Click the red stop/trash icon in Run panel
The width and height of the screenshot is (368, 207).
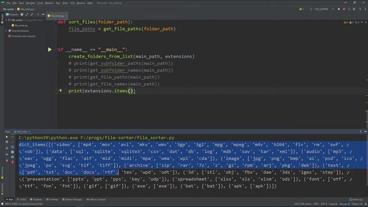pyautogui.click(x=13, y=162)
